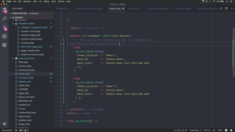
Task: Collapse the template-parts folder
Action: (13, 24)
